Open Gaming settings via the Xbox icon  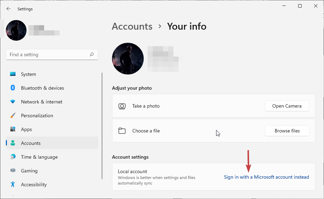tap(13, 171)
